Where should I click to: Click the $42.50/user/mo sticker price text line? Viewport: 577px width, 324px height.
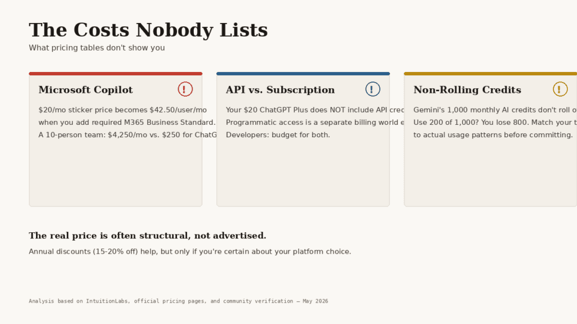point(122,110)
